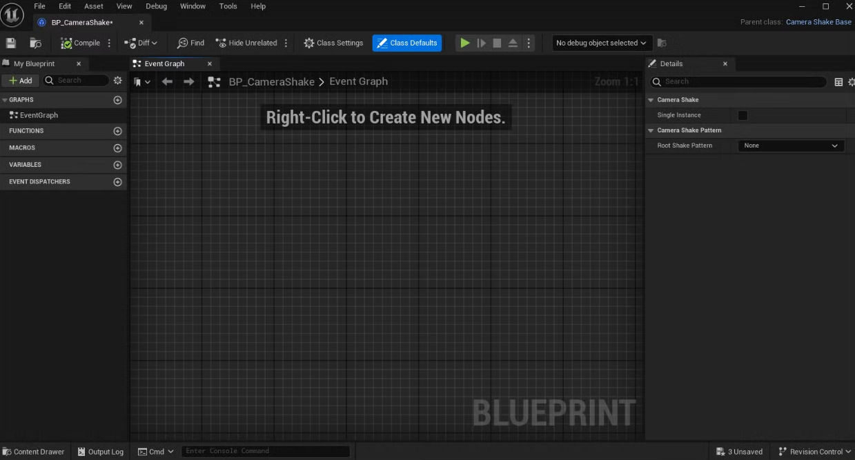The width and height of the screenshot is (855, 460).
Task: Click the blueprint graph breadcrumb icon
Action: tap(215, 82)
